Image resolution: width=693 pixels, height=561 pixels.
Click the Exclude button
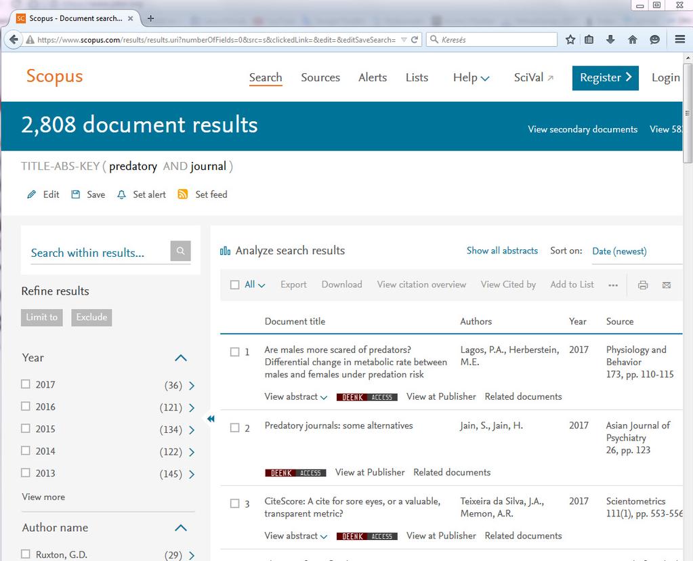point(91,317)
